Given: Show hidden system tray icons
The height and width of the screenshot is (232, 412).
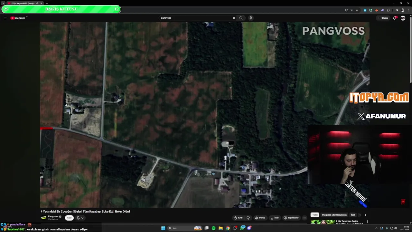Looking at the screenshot, I should coord(376,228).
